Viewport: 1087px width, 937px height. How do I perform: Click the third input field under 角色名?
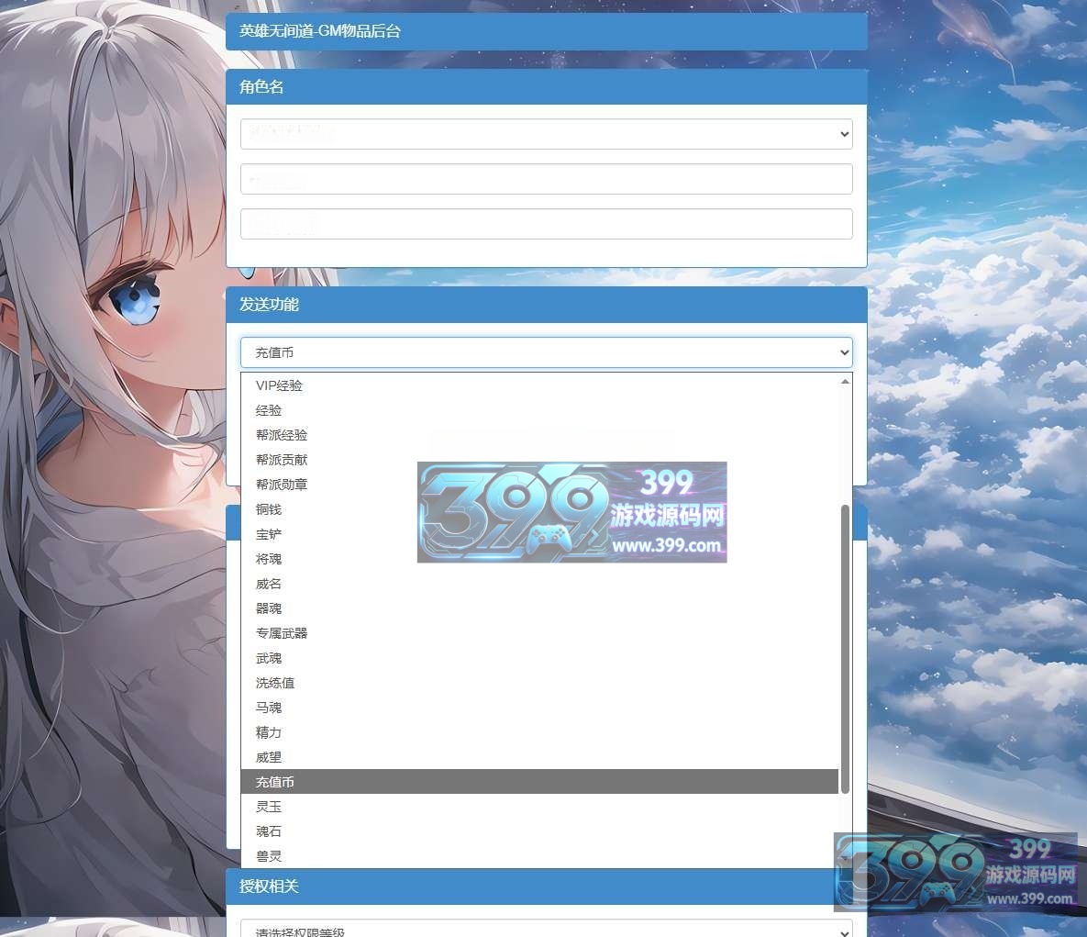click(x=547, y=224)
